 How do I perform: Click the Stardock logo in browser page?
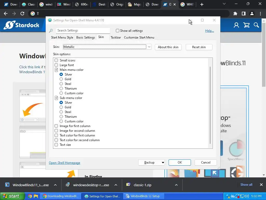coord(21,25)
